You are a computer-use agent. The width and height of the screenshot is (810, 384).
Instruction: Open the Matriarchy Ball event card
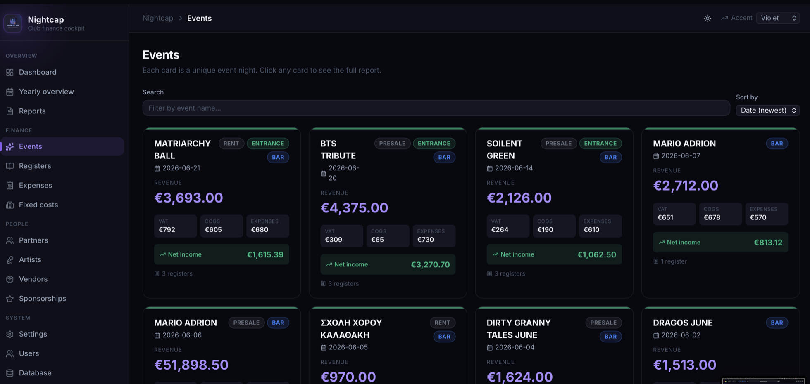point(222,213)
